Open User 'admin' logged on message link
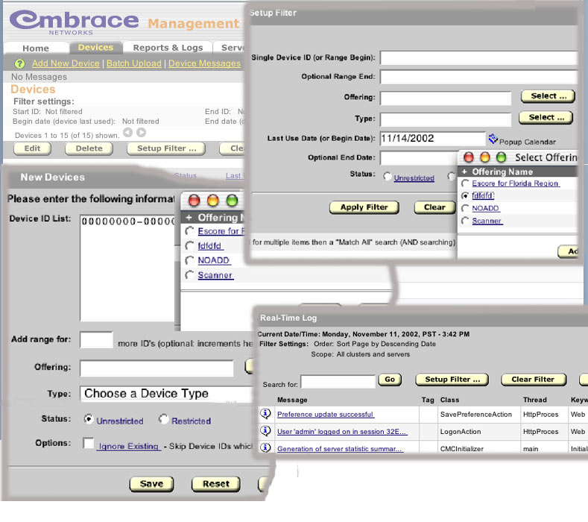The width and height of the screenshot is (588, 522). pyautogui.click(x=341, y=432)
